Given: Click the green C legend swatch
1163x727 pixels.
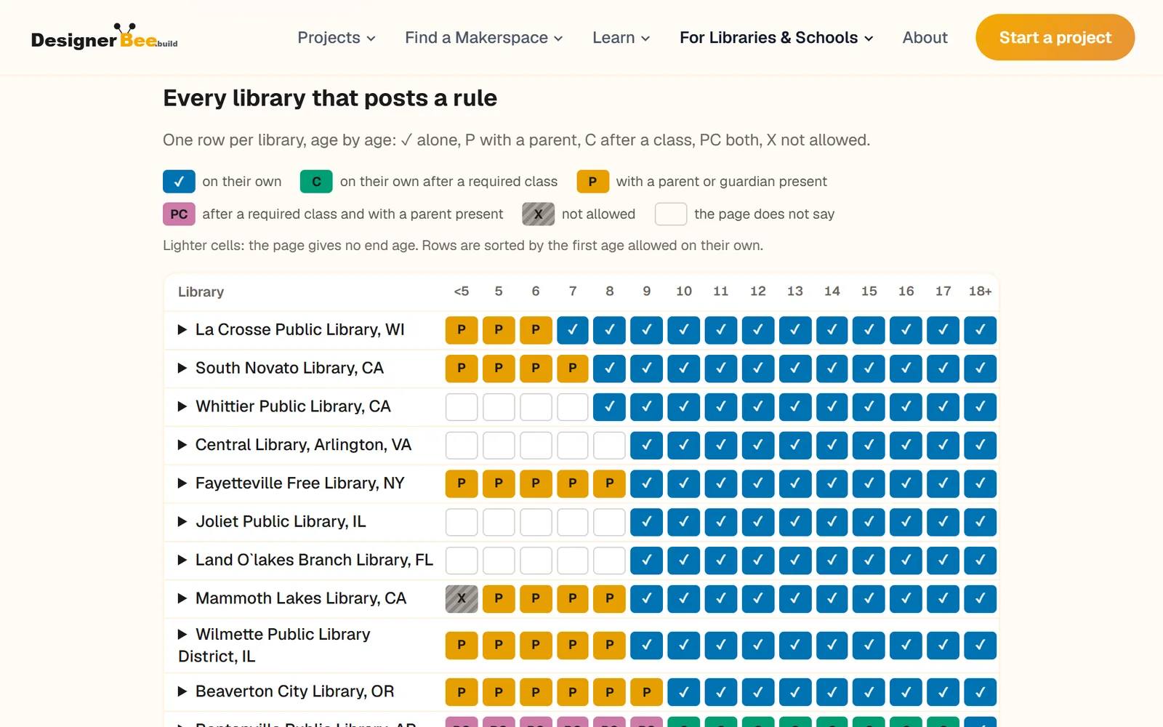Looking at the screenshot, I should 316,182.
